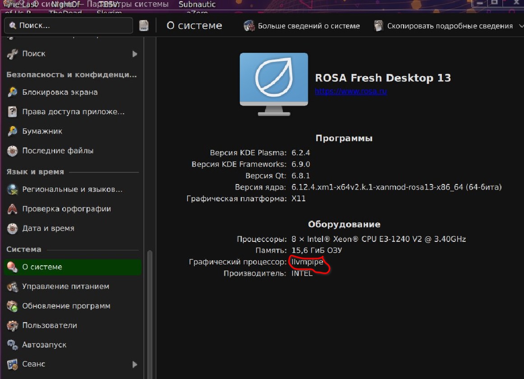The width and height of the screenshot is (524, 379).
Task: Open Бумажник settings
Action: coord(73,131)
